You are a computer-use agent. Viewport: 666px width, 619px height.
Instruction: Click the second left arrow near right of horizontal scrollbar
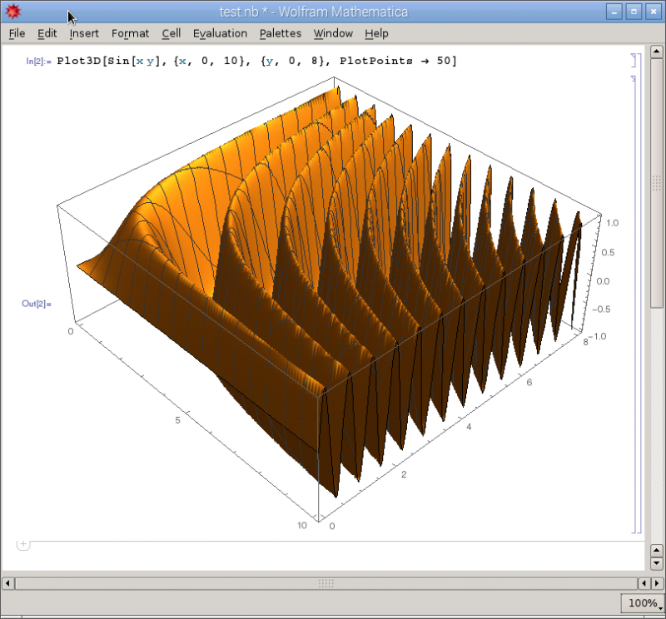644,583
